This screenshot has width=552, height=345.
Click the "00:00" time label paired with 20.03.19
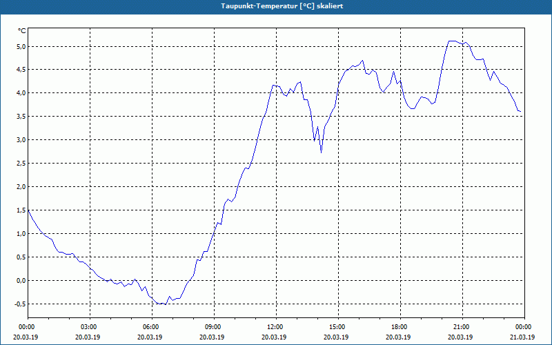[x=26, y=327]
